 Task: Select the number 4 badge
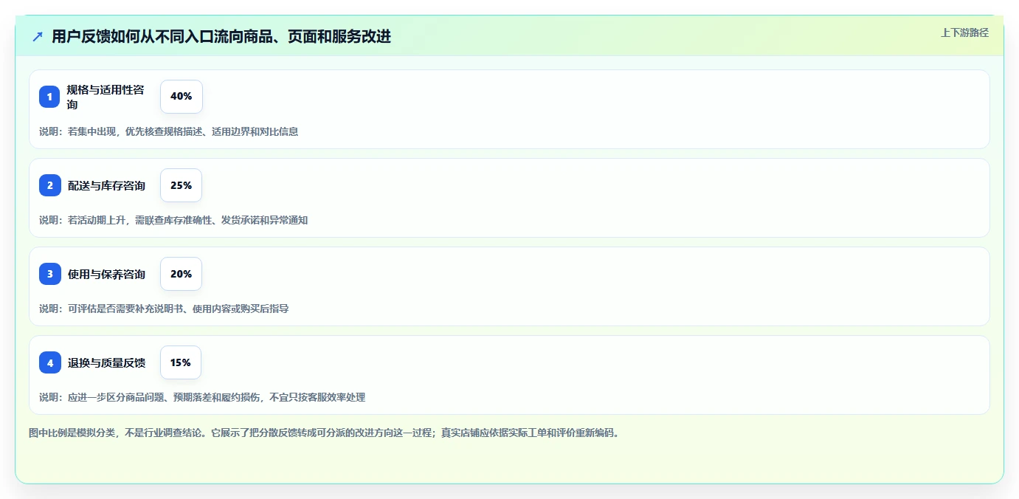coord(49,362)
